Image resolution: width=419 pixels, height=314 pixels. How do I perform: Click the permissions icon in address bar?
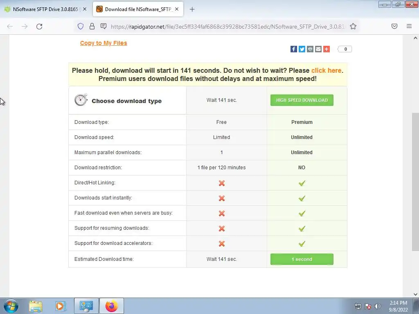tap(104, 26)
